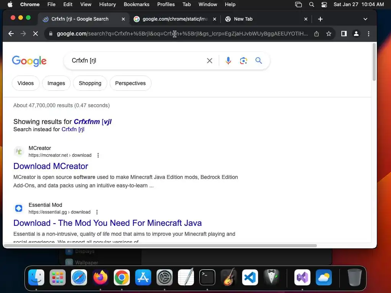Screen dimensions: 391x293
Task: Click the Stage Manager menu bar icon
Action: [299, 5]
